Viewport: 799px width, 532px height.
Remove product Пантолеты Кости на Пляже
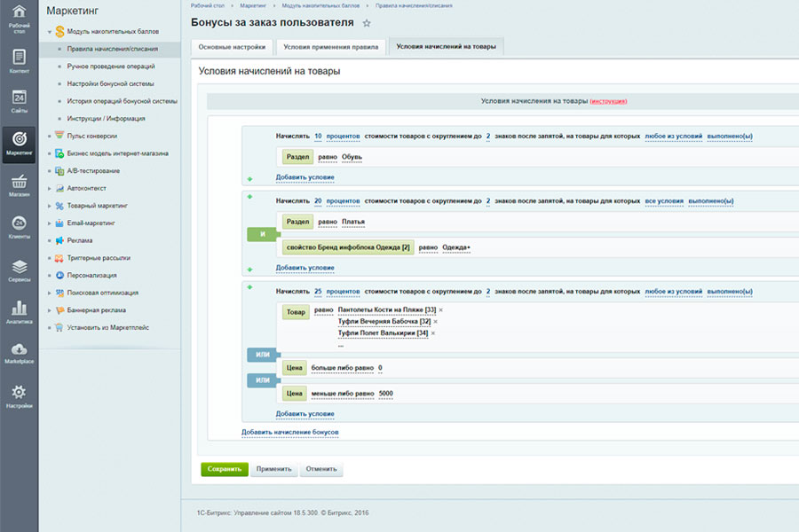441,309
